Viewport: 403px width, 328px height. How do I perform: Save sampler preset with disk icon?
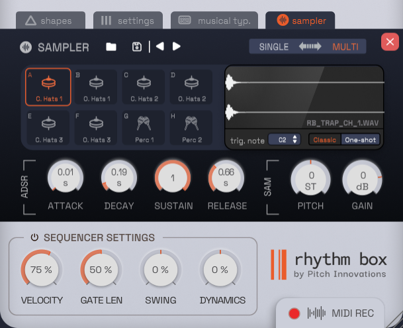point(137,46)
